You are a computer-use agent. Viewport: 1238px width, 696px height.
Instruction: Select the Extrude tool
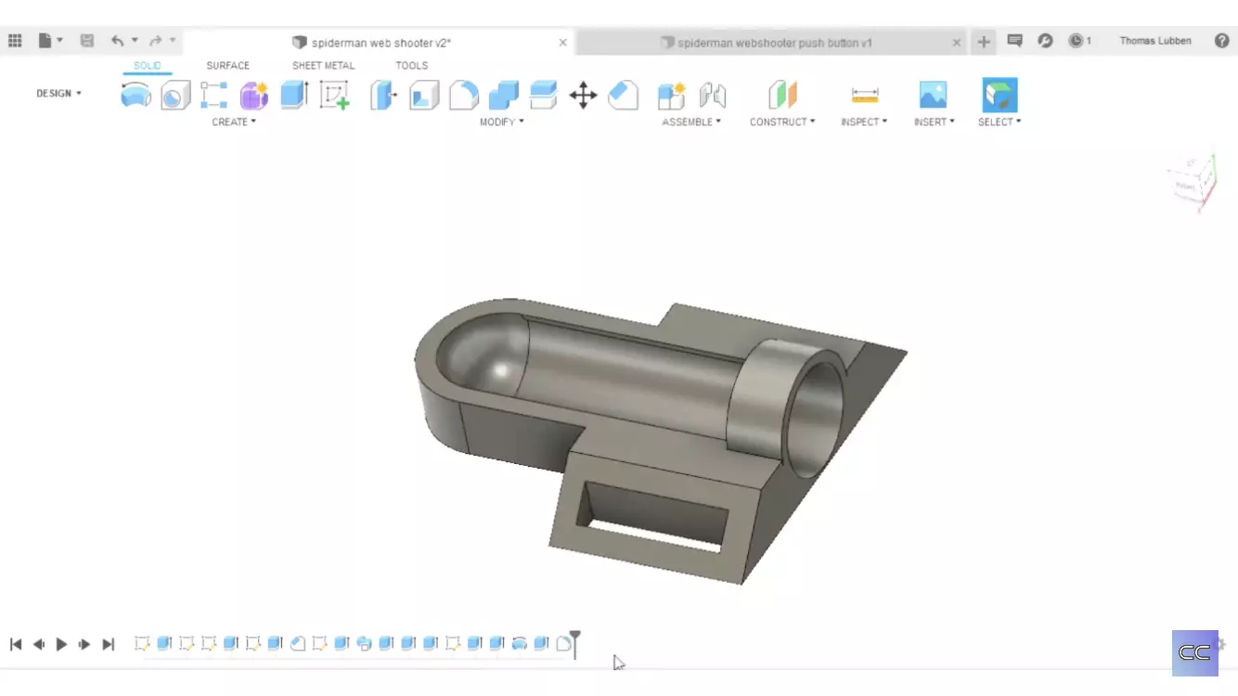pyautogui.click(x=294, y=95)
